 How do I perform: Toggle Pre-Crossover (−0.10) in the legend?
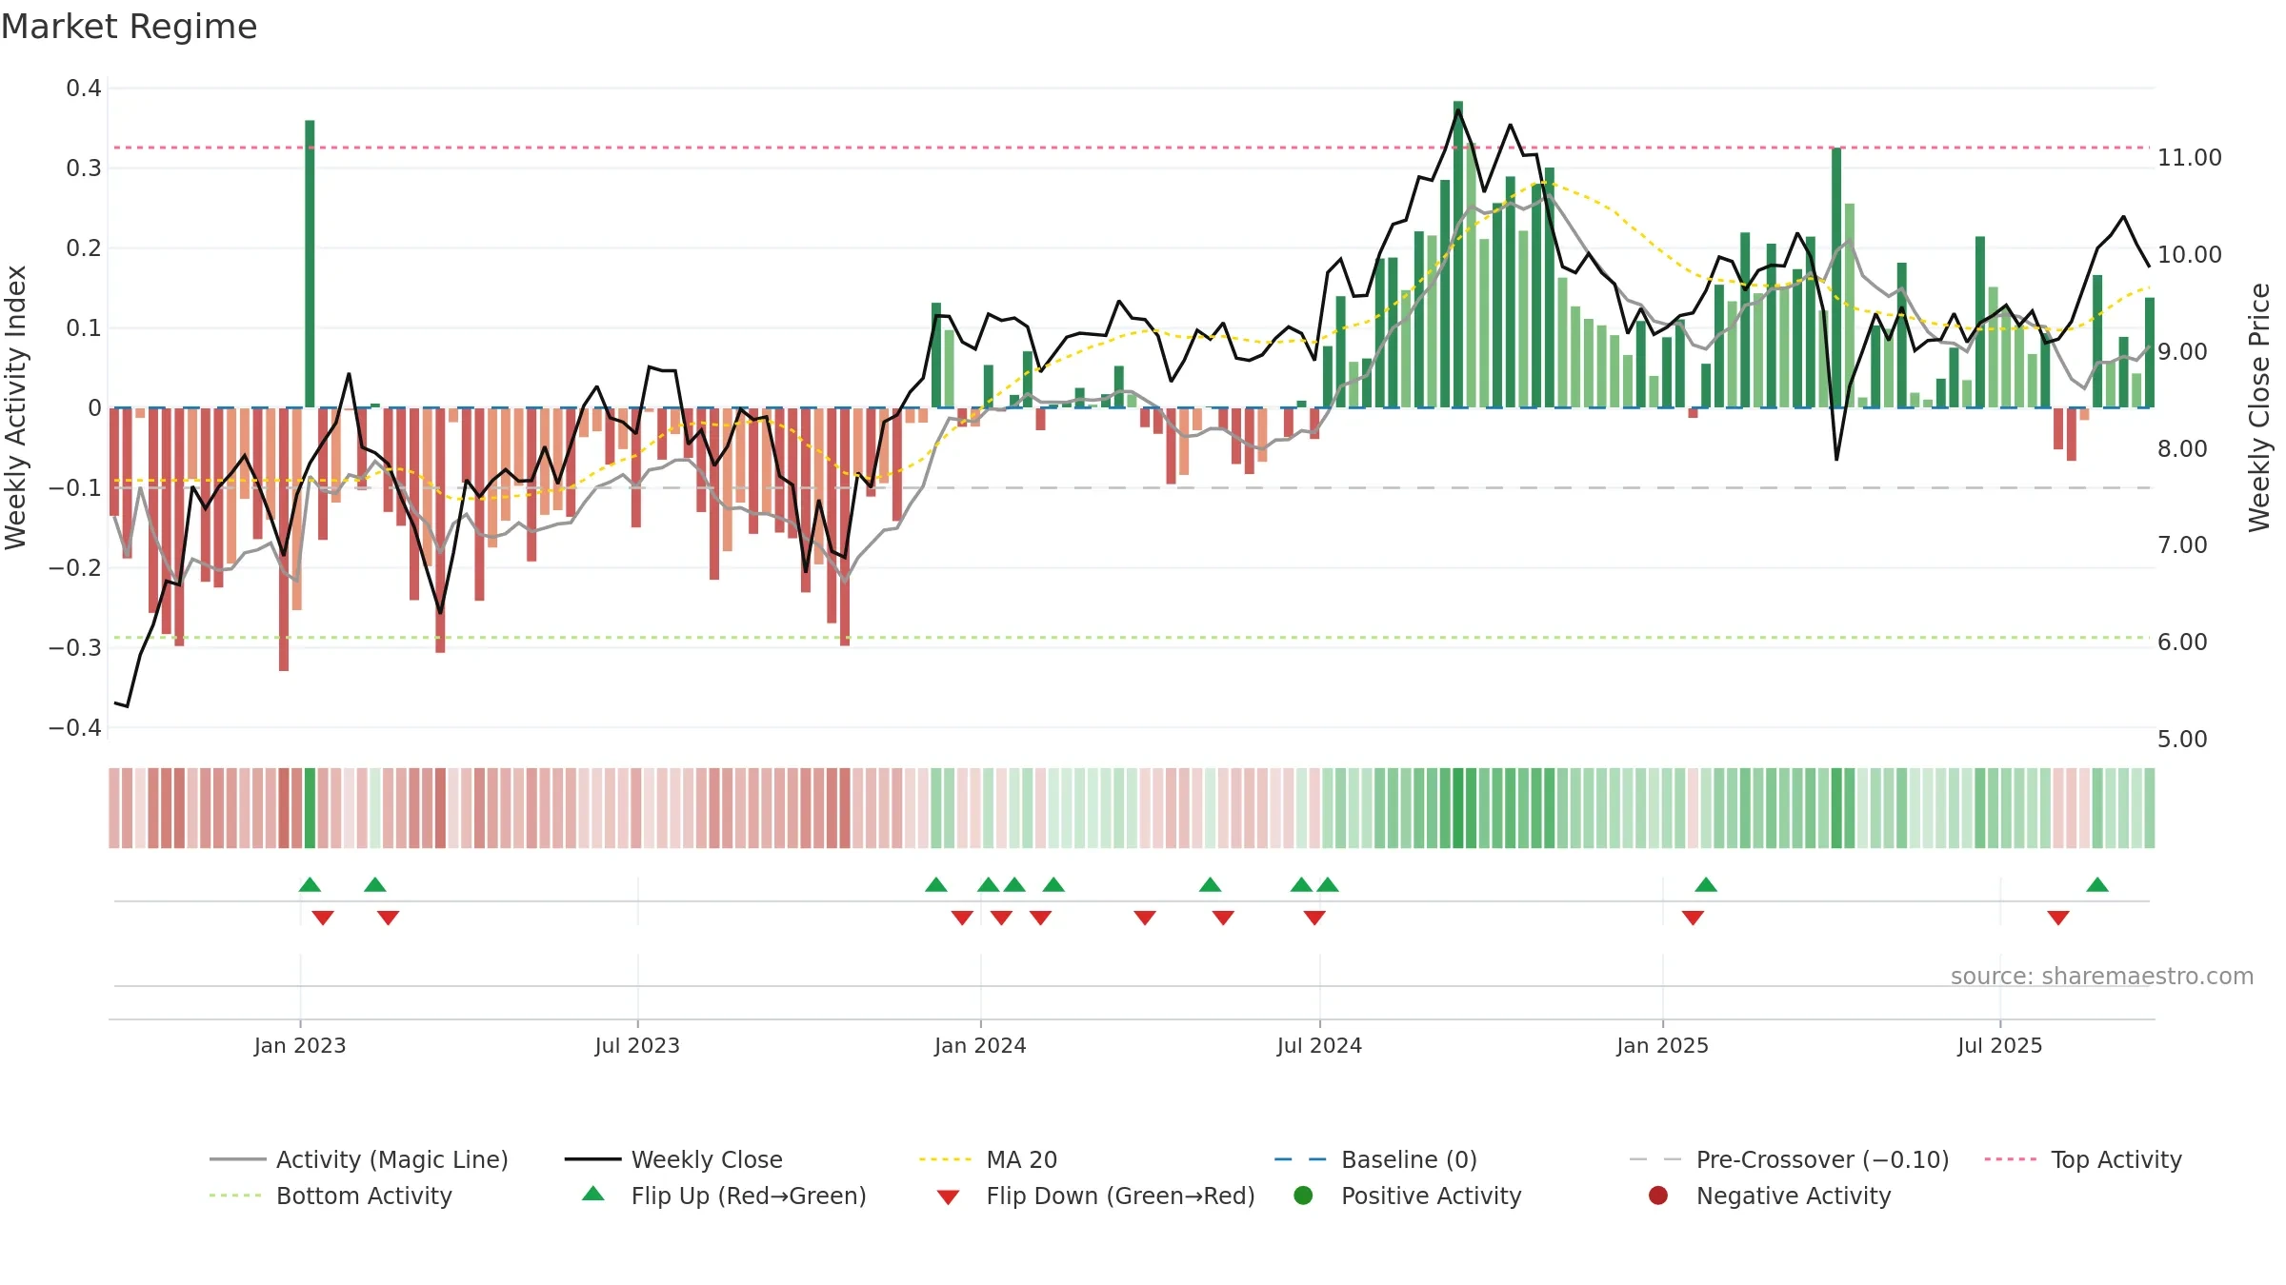[x=1789, y=1159]
